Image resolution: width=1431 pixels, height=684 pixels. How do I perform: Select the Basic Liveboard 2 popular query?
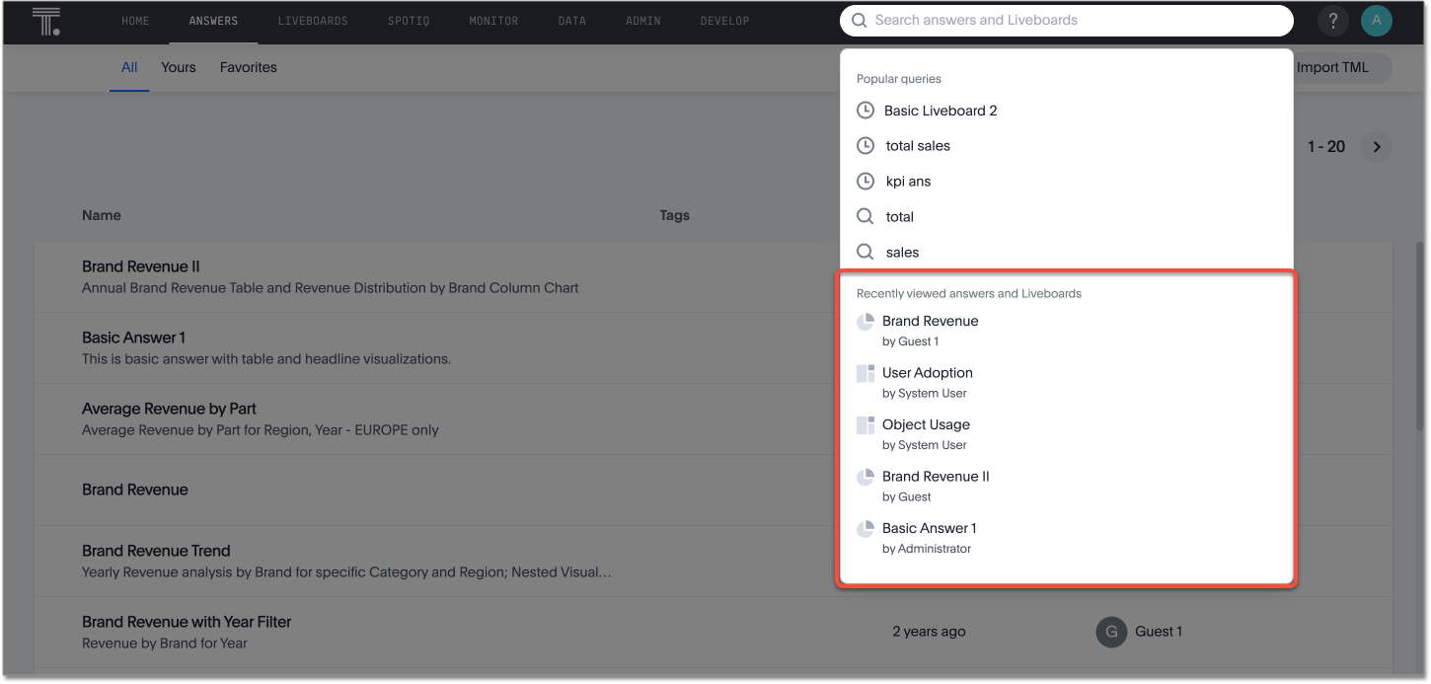[941, 111]
